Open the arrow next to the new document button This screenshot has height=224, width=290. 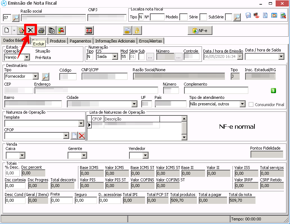(x=14, y=30)
